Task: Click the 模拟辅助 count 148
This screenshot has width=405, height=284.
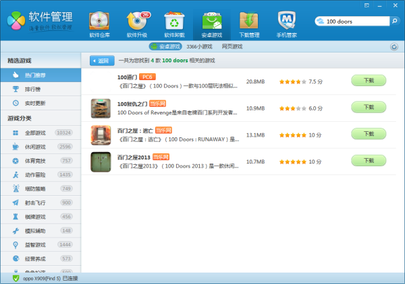Action: coord(66,230)
